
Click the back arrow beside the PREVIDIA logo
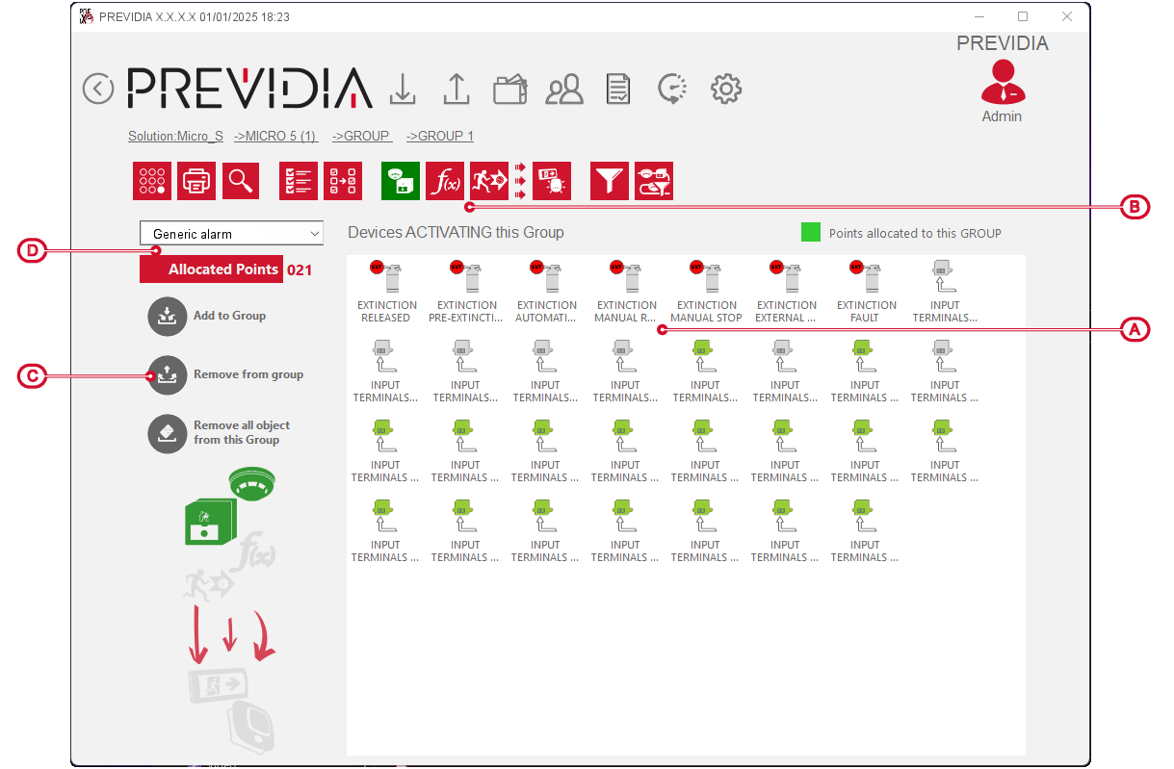pos(98,89)
